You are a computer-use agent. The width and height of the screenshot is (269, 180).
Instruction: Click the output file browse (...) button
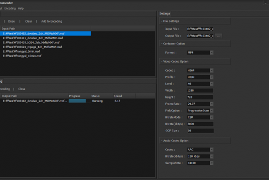point(218,36)
